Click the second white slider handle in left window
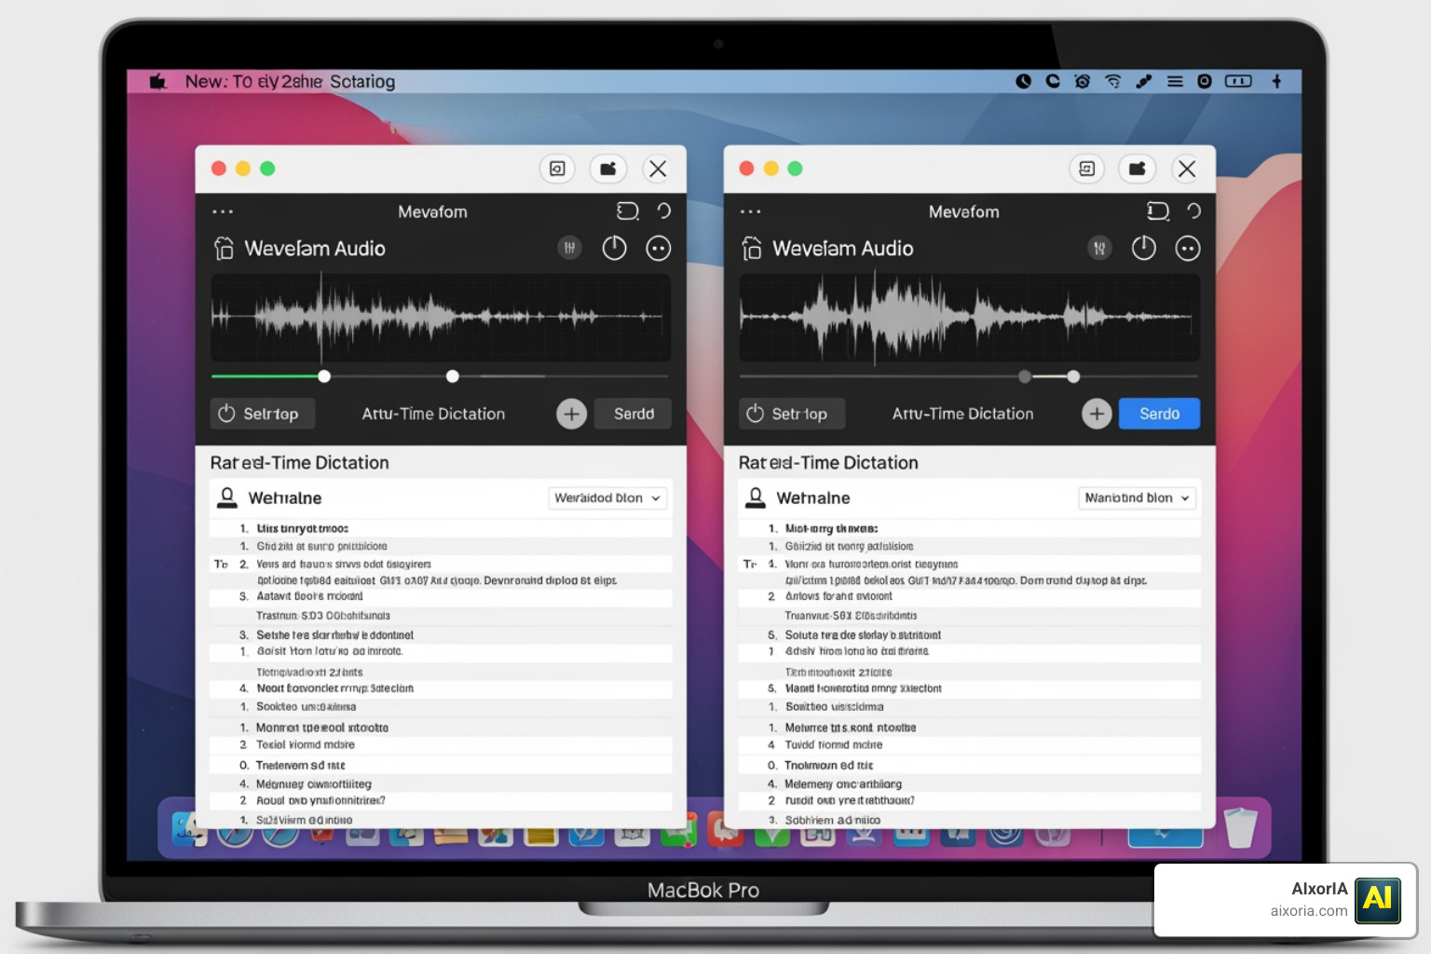 coord(453,376)
